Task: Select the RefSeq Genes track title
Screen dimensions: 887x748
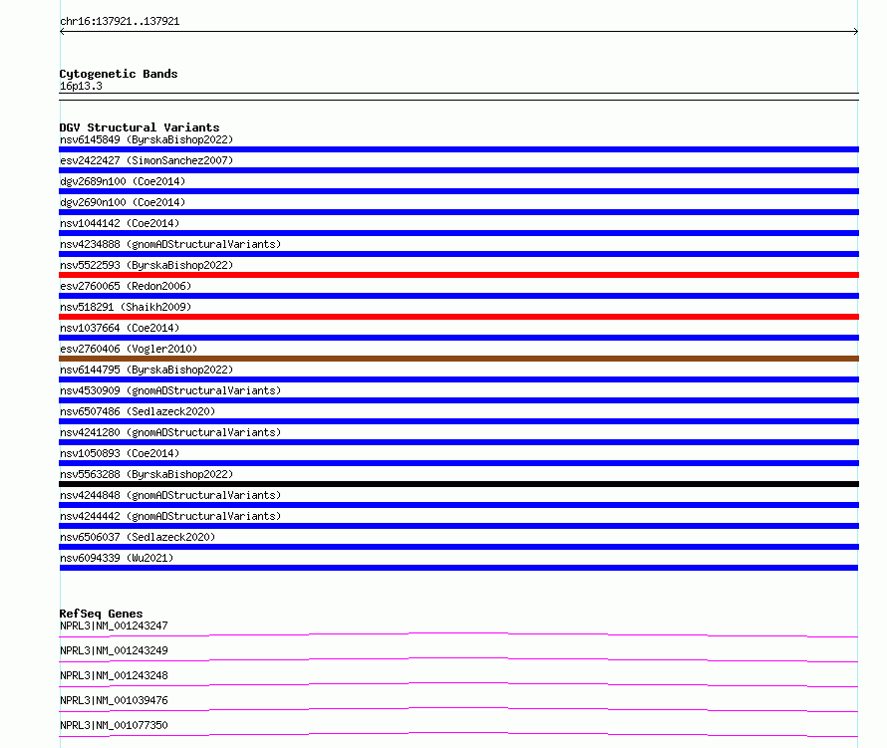Action: [102, 614]
